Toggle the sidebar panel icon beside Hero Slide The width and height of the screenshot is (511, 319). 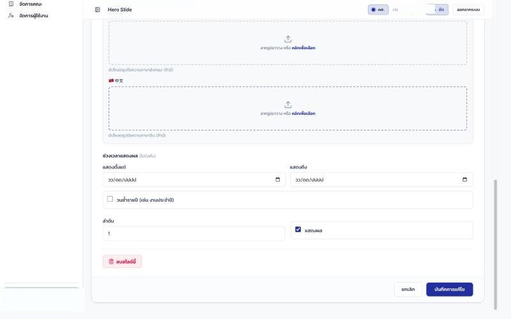[98, 10]
